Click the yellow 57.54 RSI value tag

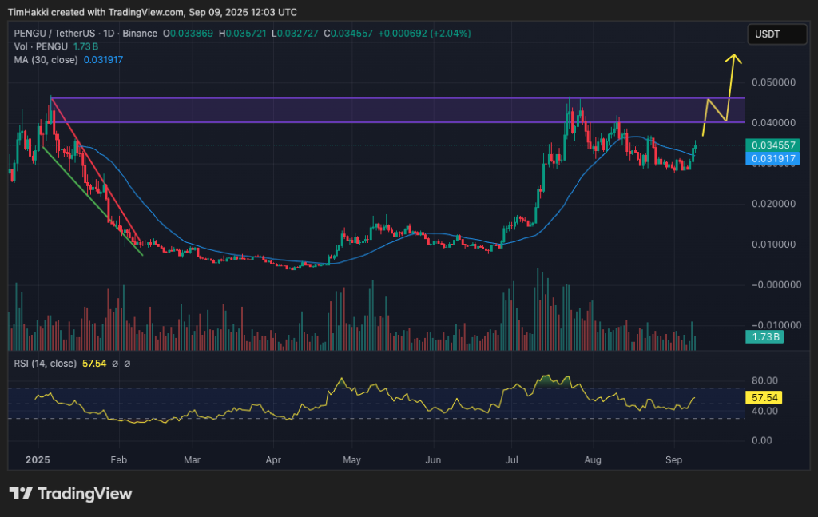(763, 397)
